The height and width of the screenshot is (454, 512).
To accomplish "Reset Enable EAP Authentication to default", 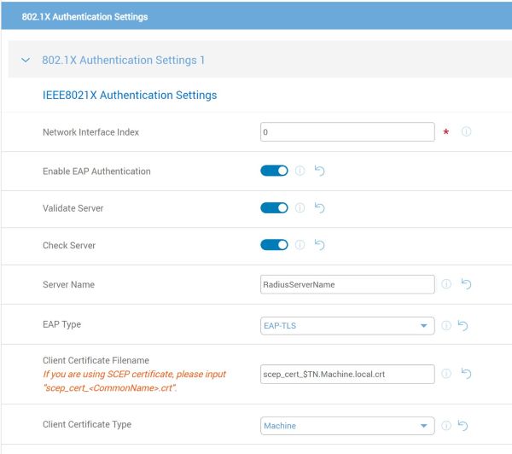I will [320, 171].
